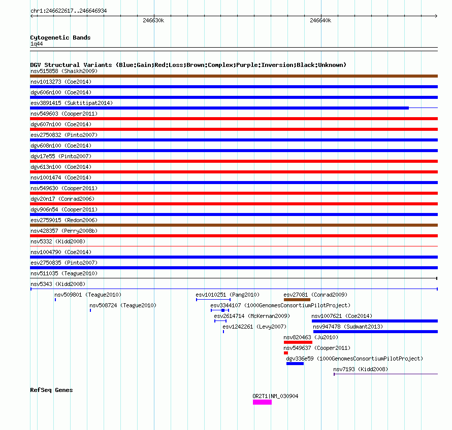
Task: Click dgv906n54 (Cooper2011) label
Action: 64,209
